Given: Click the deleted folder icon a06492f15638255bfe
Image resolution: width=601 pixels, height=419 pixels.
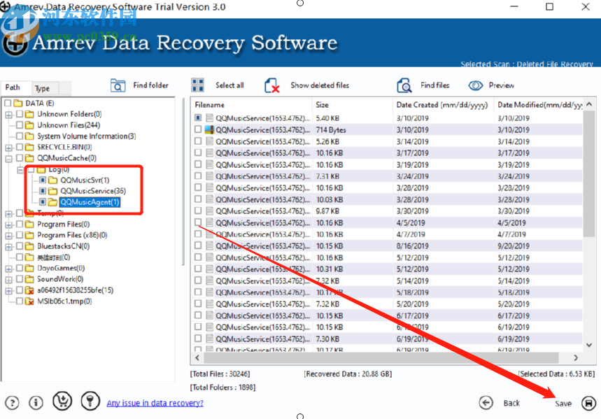Looking at the screenshot, I should pos(29,290).
